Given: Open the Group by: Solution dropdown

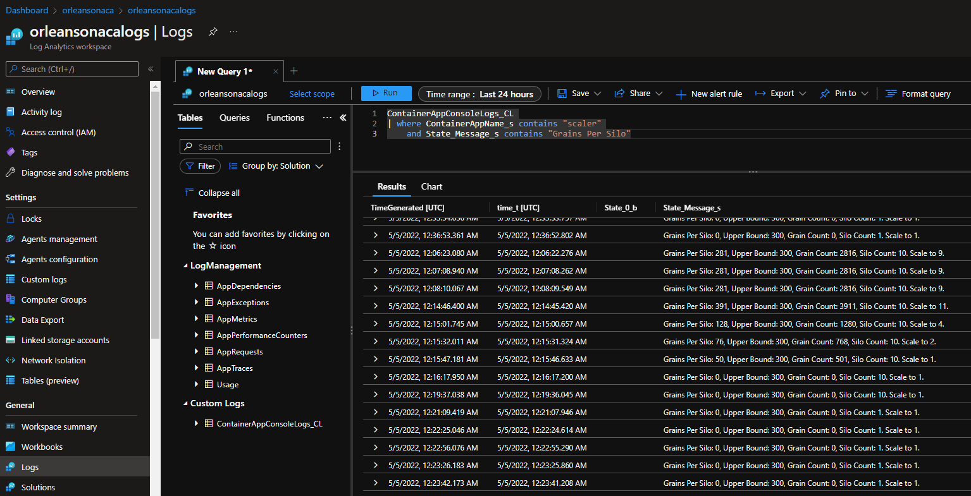Looking at the screenshot, I should coord(276,166).
